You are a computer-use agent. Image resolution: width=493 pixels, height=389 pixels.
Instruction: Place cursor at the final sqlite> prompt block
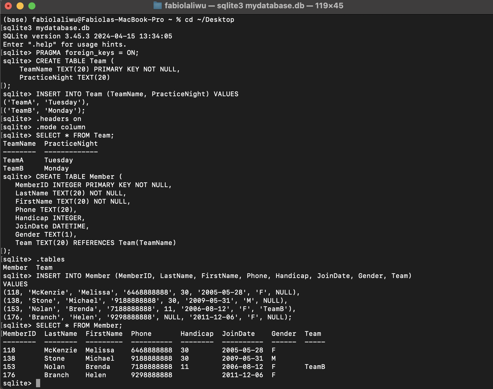tap(38, 383)
